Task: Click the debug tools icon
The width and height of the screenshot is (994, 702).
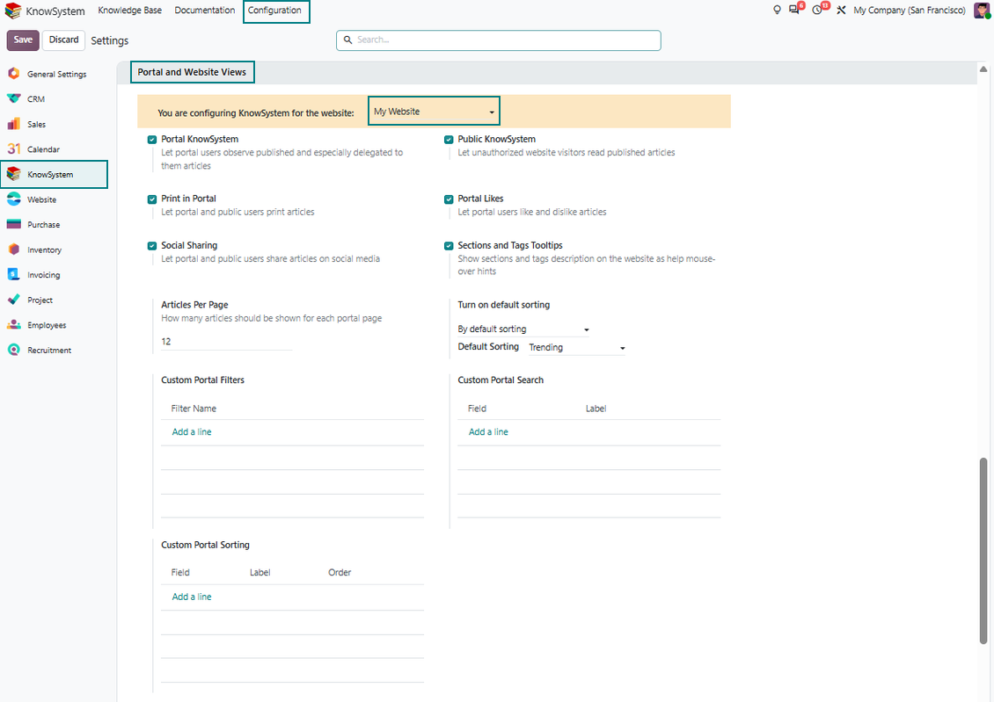Action: click(841, 11)
